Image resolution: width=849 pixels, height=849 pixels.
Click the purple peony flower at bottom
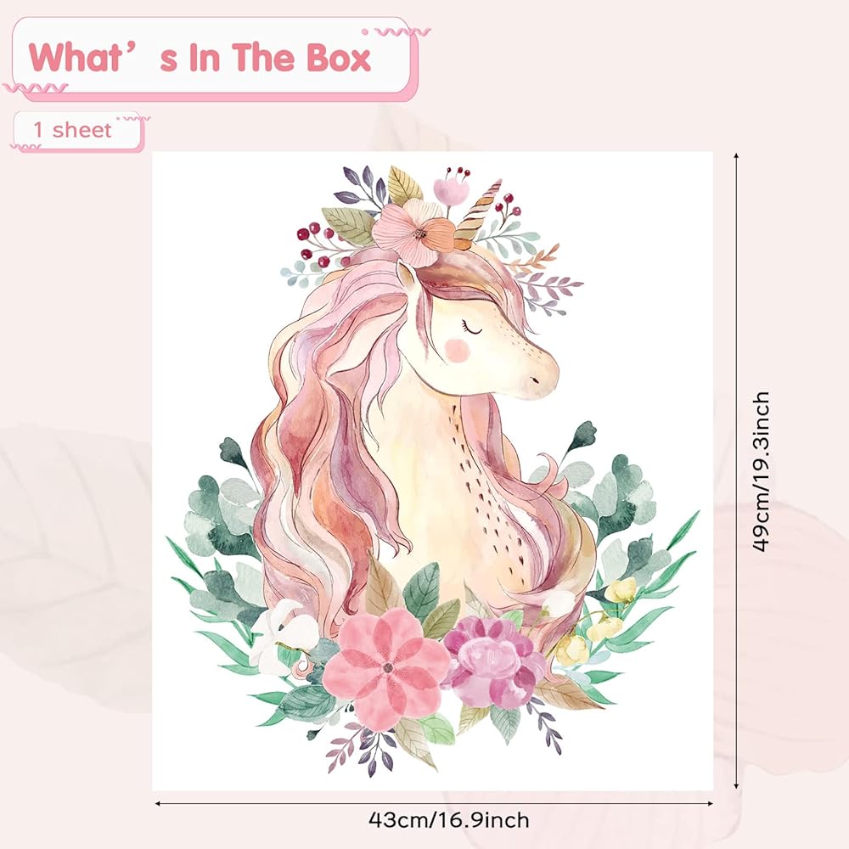[493, 663]
